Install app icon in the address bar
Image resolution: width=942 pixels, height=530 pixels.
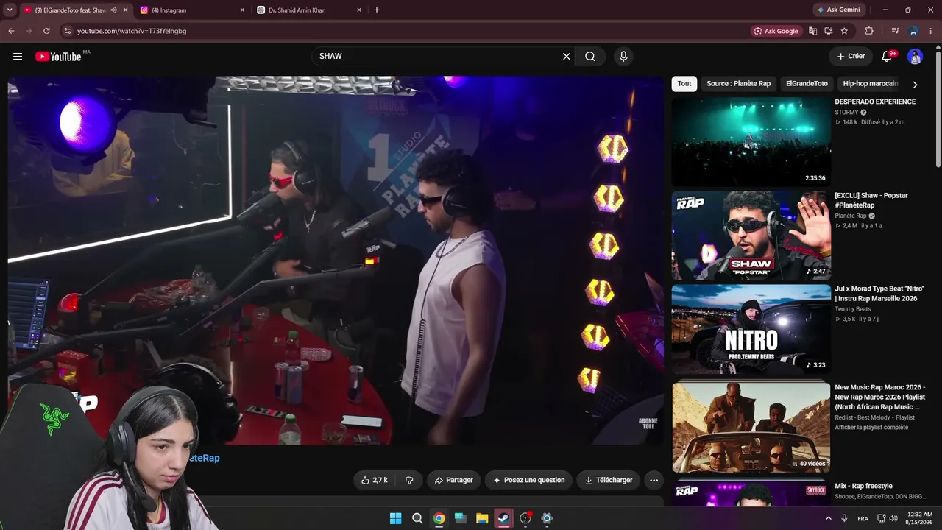829,31
